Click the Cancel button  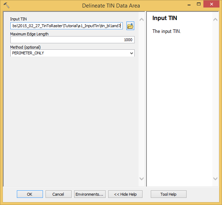coord(58,194)
